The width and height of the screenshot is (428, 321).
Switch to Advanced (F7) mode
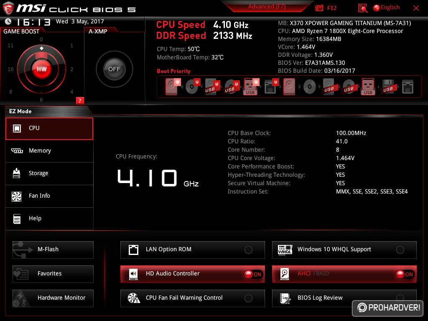(267, 7)
